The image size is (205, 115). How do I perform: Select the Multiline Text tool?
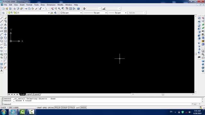pyautogui.click(x=1, y=71)
